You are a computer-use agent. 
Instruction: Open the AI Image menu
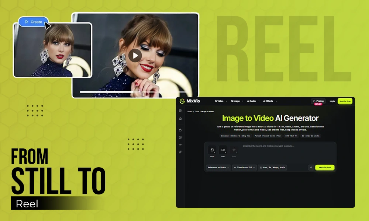pyautogui.click(x=235, y=101)
